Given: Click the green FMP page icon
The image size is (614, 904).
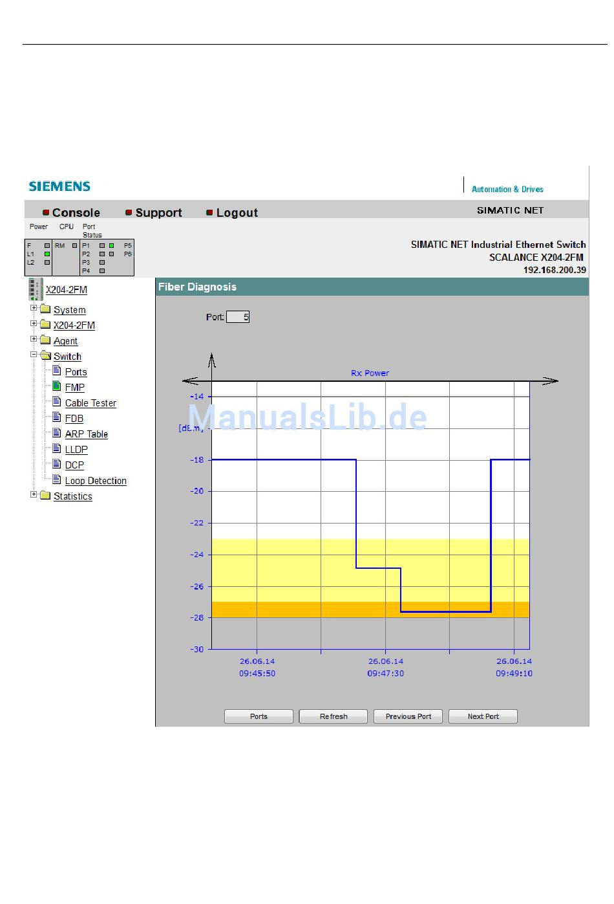Looking at the screenshot, I should [x=57, y=386].
